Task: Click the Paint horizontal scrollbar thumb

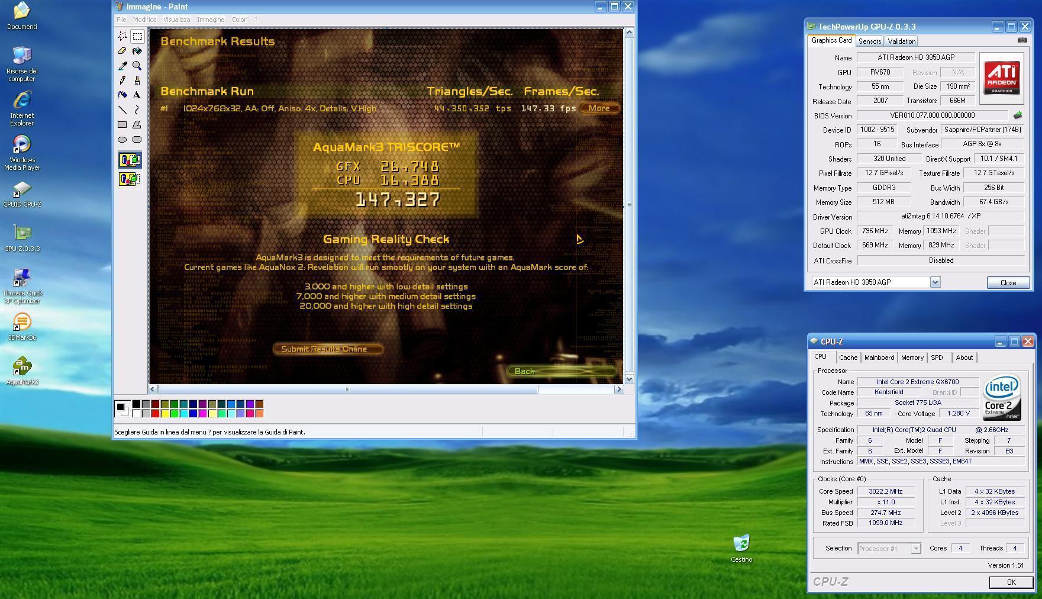Action: pyautogui.click(x=348, y=389)
